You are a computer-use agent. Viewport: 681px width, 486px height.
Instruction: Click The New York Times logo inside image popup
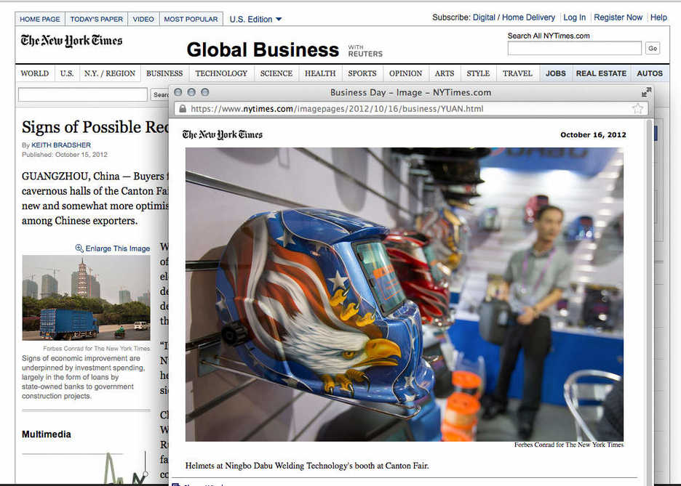223,135
